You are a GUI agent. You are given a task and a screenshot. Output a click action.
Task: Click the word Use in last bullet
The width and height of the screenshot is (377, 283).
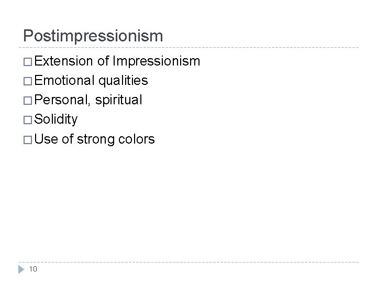pyautogui.click(x=46, y=139)
